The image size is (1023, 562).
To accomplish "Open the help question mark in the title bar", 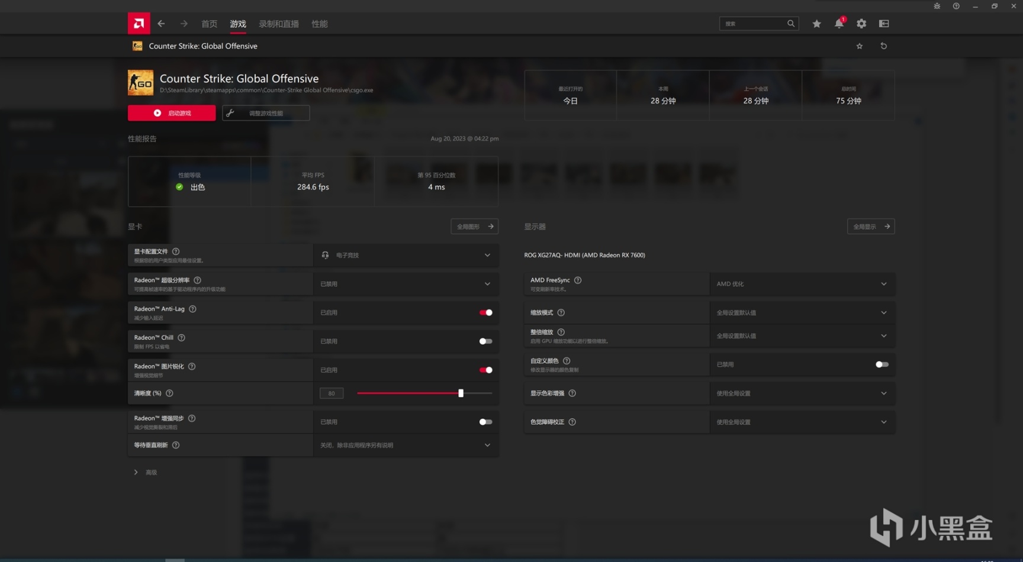I will 956,6.
